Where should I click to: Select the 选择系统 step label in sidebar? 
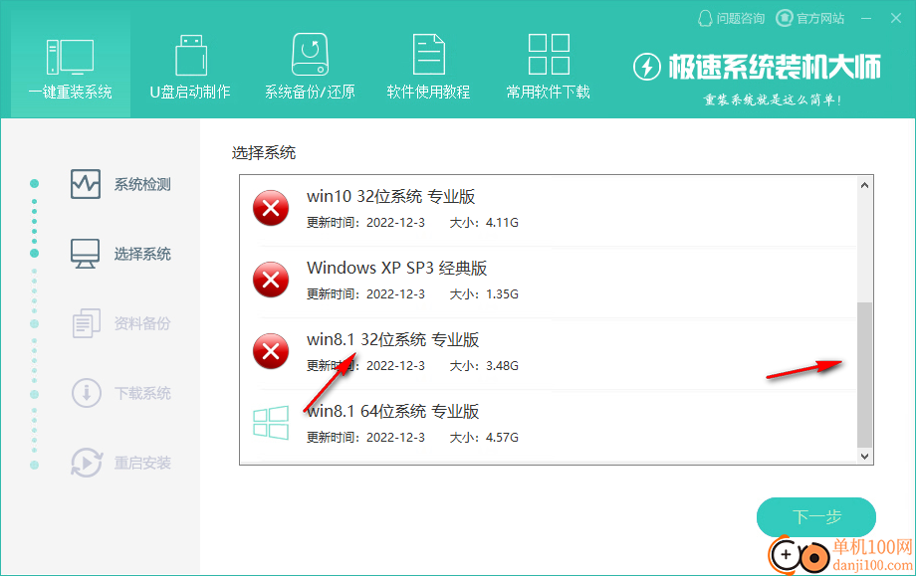tap(142, 254)
